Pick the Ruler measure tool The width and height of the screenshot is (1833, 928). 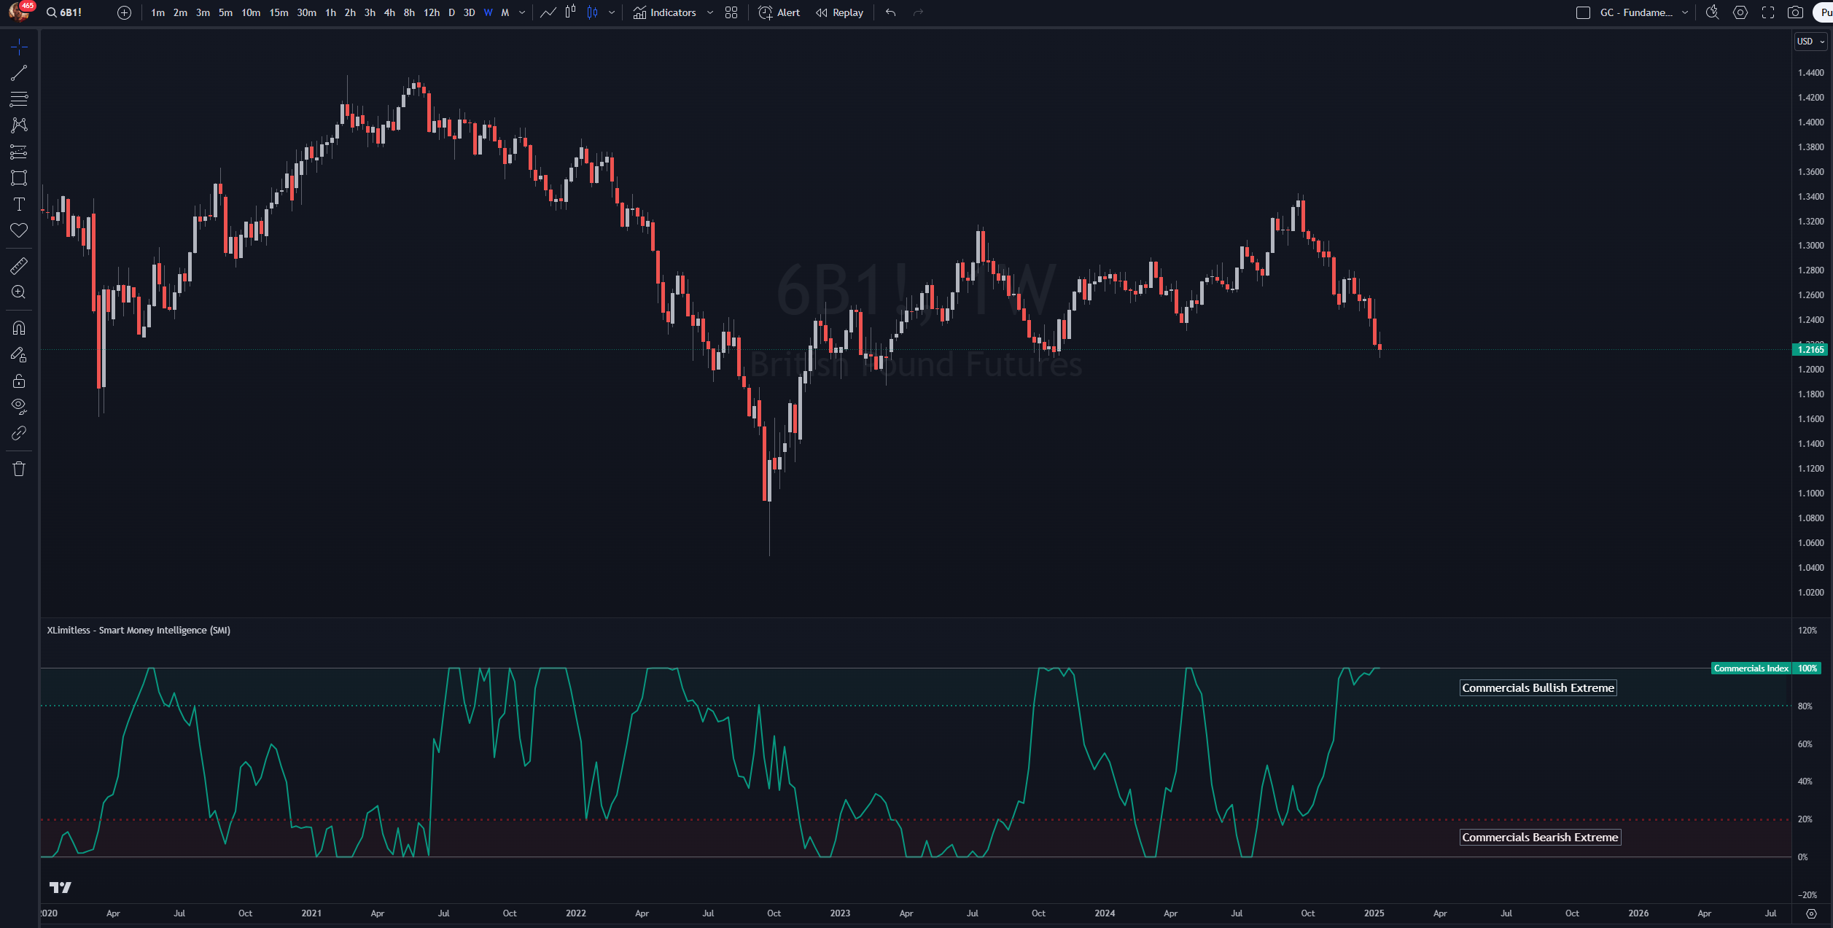pyautogui.click(x=19, y=265)
